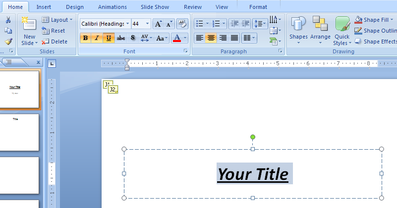Open the Shapes gallery
The height and width of the screenshot is (208, 397).
tap(298, 30)
